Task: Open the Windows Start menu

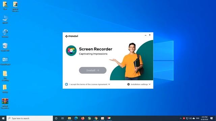Action: coord(3,118)
